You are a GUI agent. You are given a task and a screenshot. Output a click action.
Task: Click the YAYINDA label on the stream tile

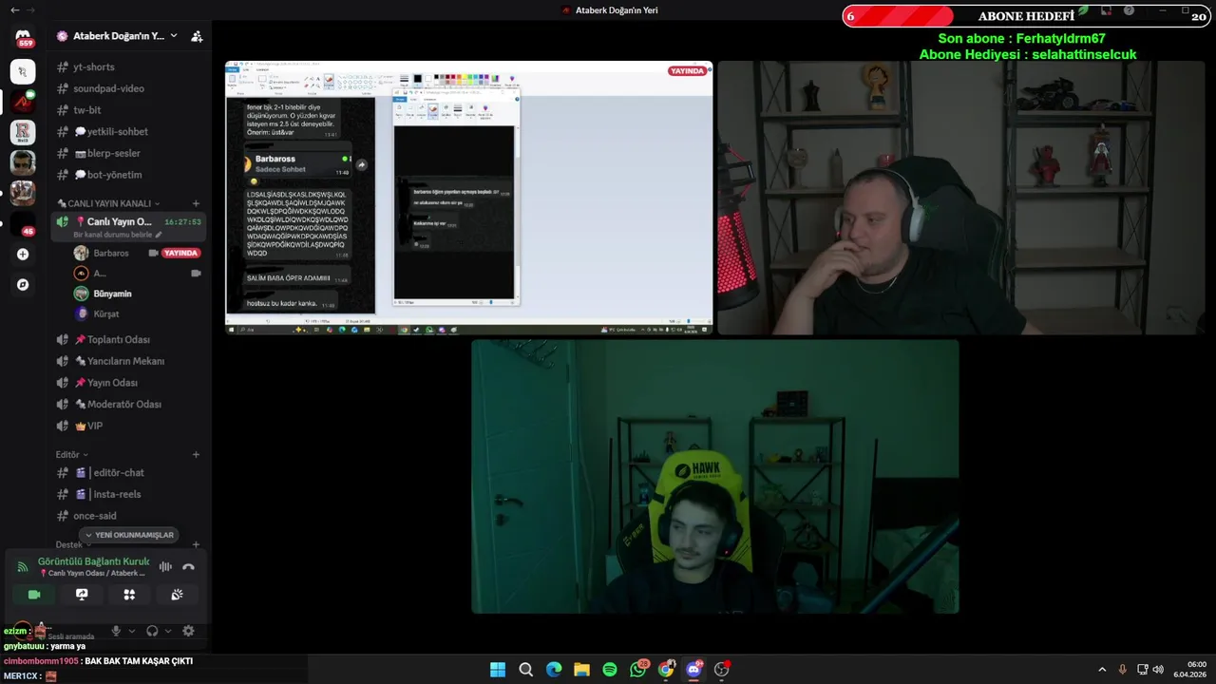pyautogui.click(x=687, y=71)
